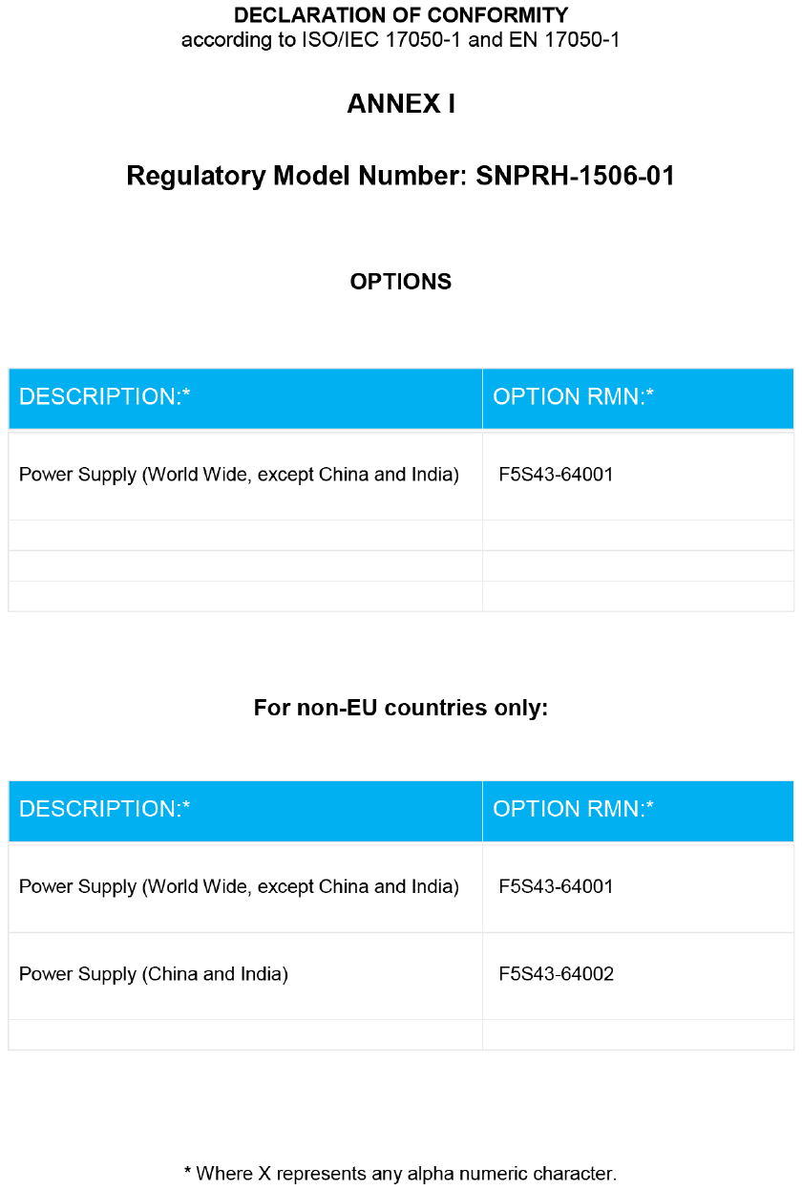Select the Power Supply (China and India) cell
The width and height of the screenshot is (802, 1190).
pyautogui.click(x=154, y=975)
